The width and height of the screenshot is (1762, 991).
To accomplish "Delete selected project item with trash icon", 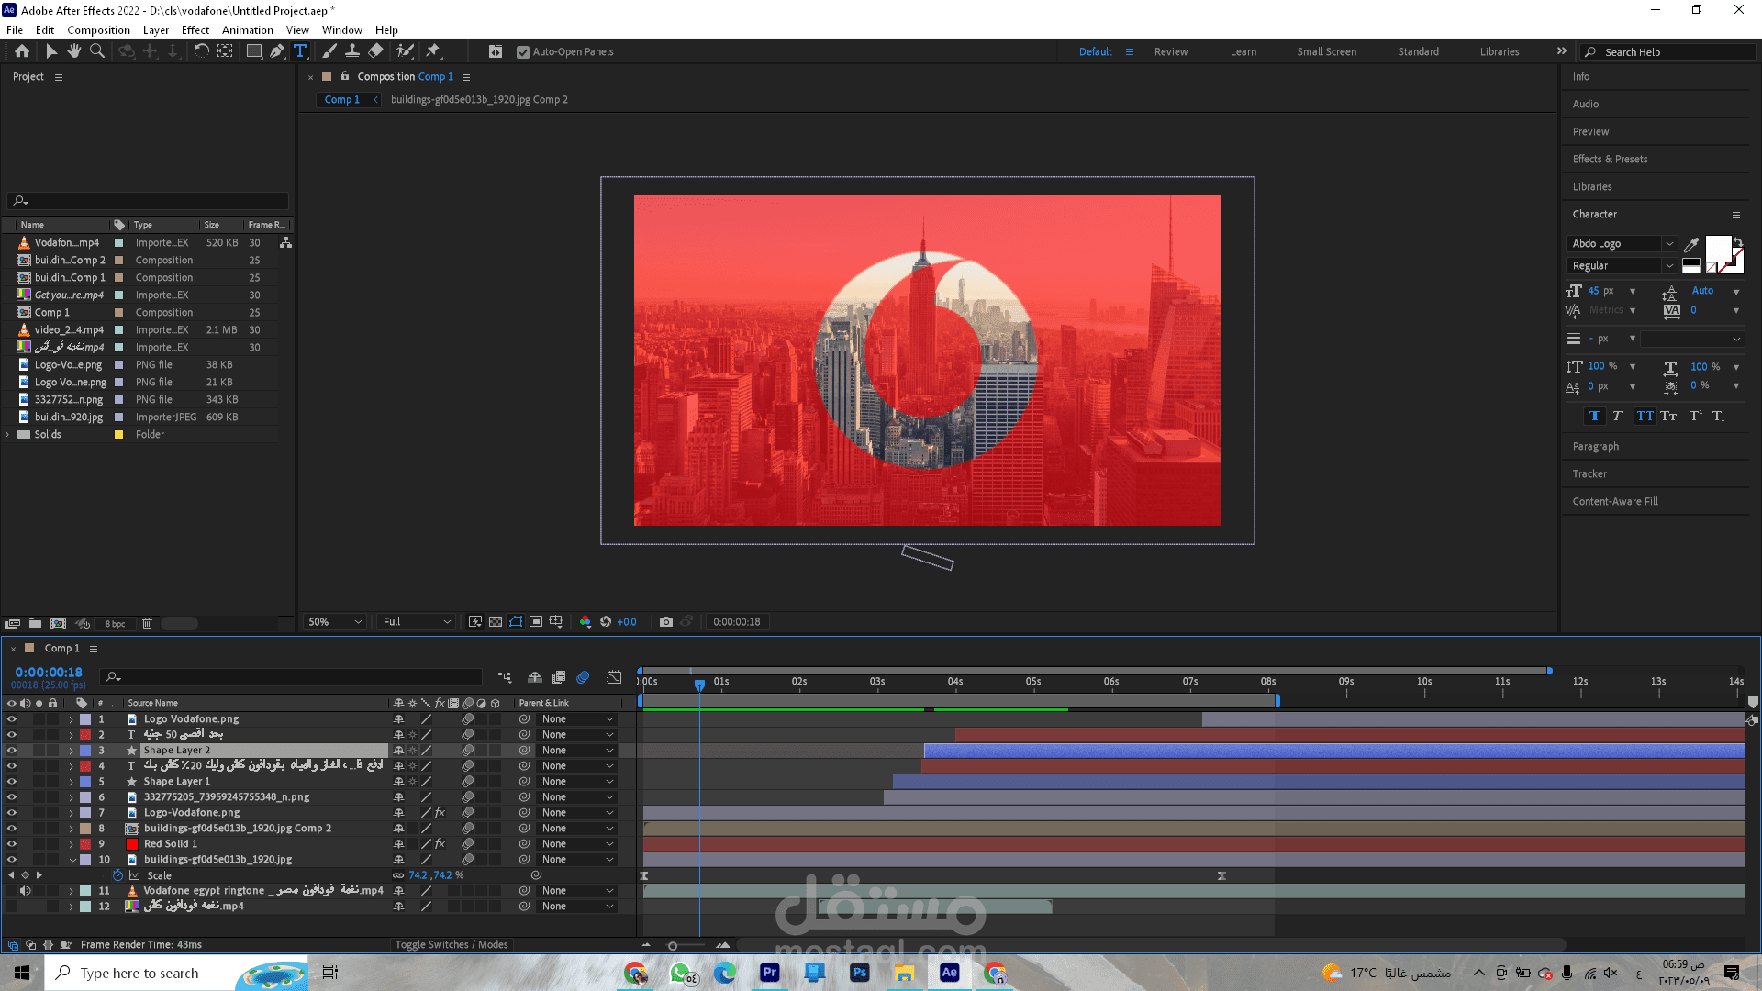I will click(147, 624).
